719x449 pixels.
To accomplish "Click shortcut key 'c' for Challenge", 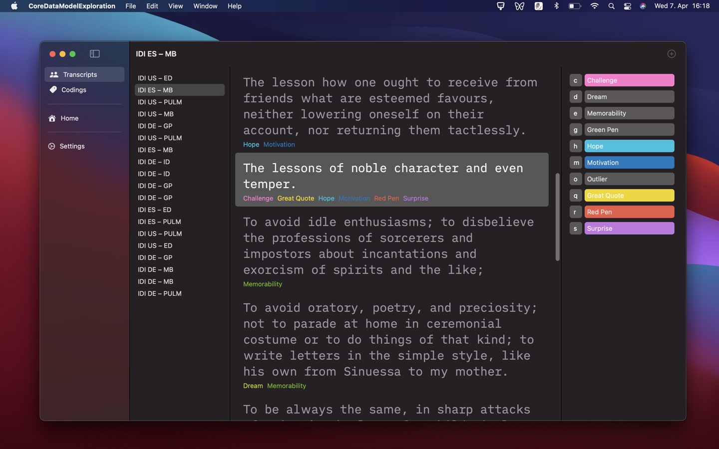I will (576, 80).
